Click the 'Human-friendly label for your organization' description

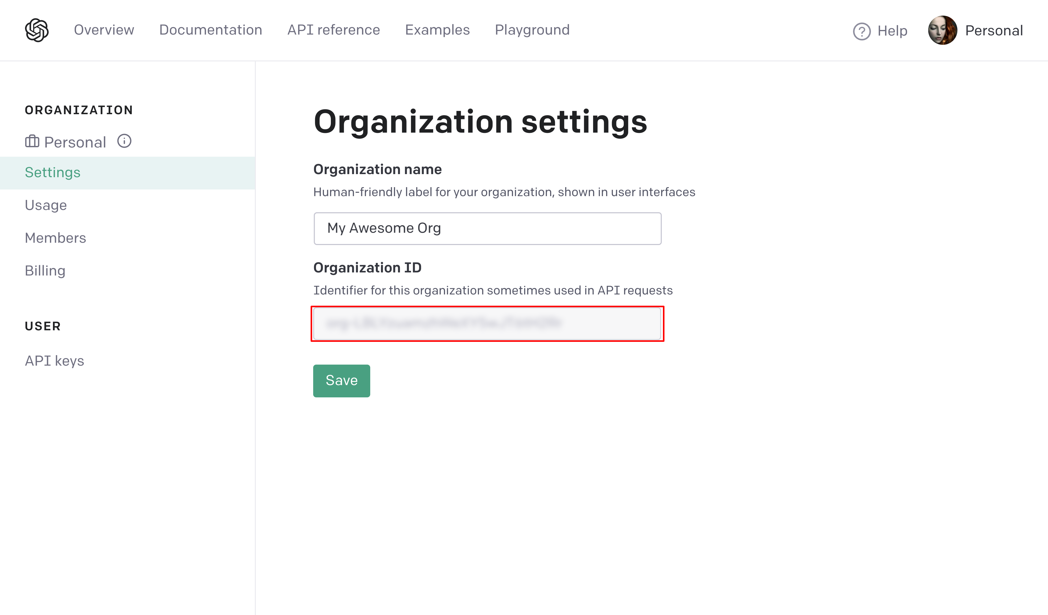[504, 192]
